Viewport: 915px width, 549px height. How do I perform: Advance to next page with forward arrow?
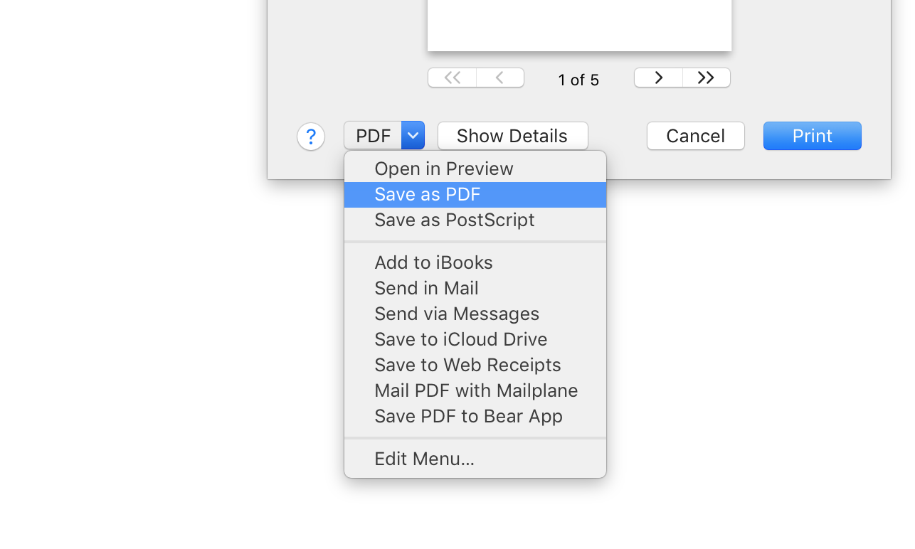pyautogui.click(x=658, y=78)
